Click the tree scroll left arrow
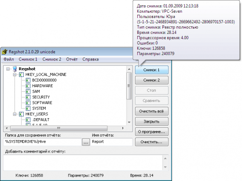This screenshot has height=181, width=242. pos(7,128)
